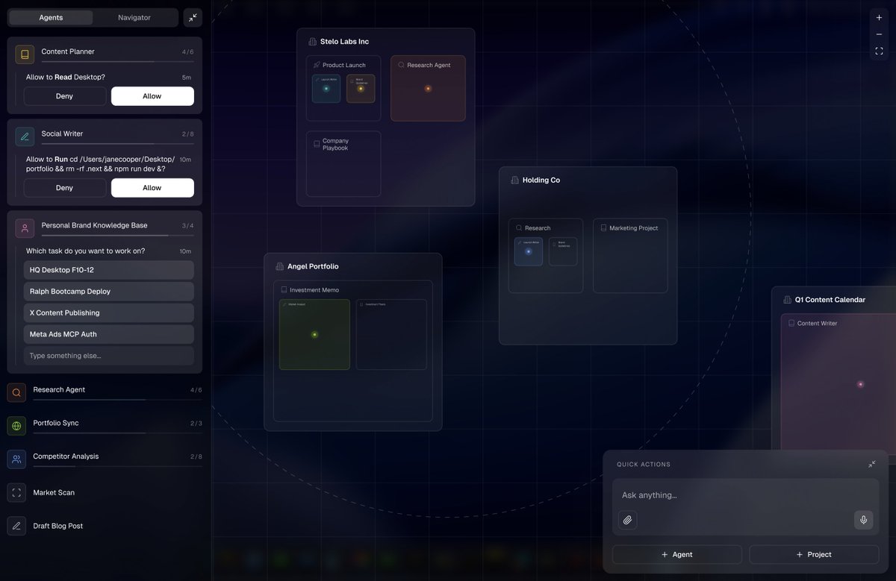The height and width of the screenshot is (581, 896).
Task: Open Portfolio Sync globe icon
Action: tap(16, 426)
